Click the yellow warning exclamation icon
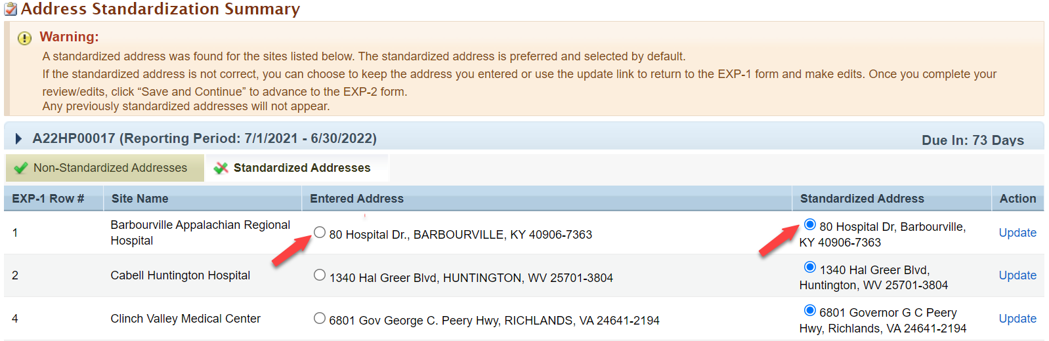Screen dimensions: 1049x341 (24, 38)
